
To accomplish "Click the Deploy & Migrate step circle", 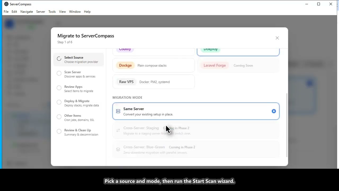I will (x=59, y=102).
